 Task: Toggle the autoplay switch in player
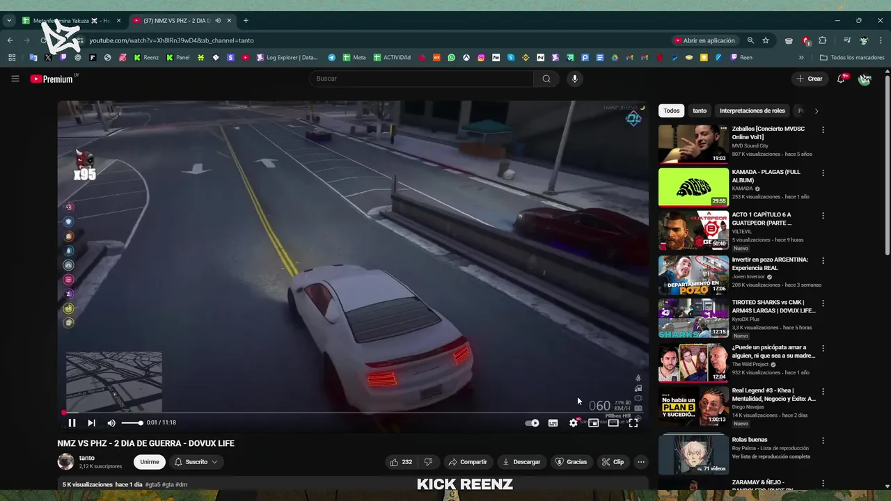point(533,422)
